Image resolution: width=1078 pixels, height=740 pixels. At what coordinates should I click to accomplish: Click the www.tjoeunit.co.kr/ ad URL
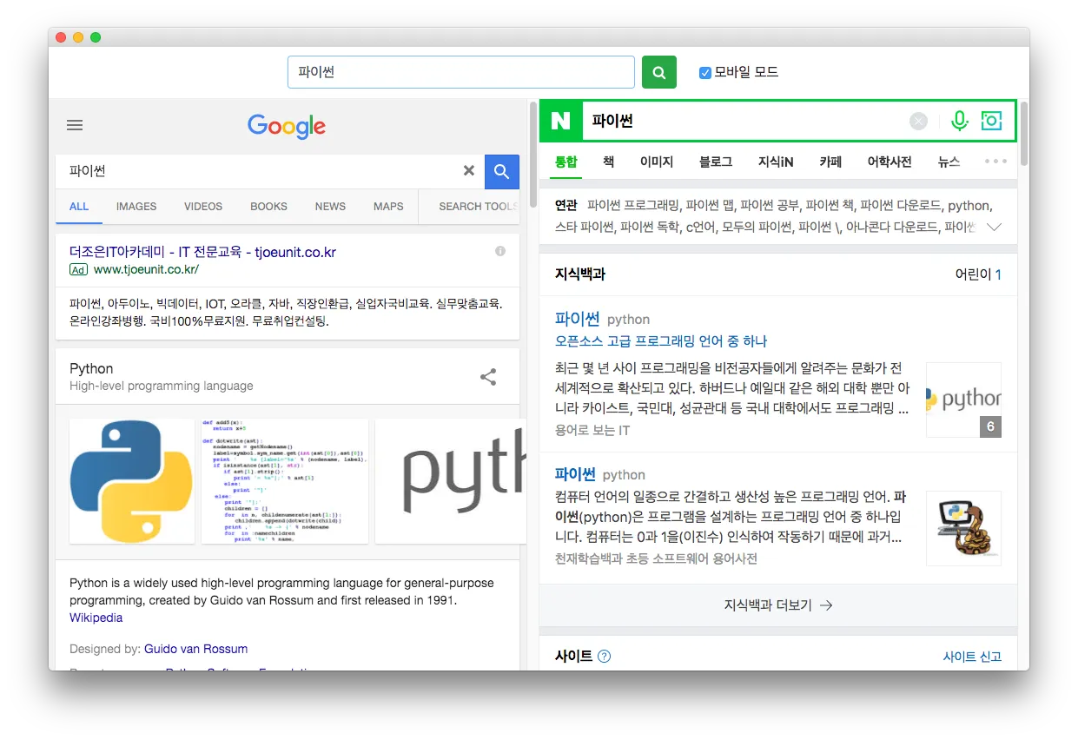146,270
